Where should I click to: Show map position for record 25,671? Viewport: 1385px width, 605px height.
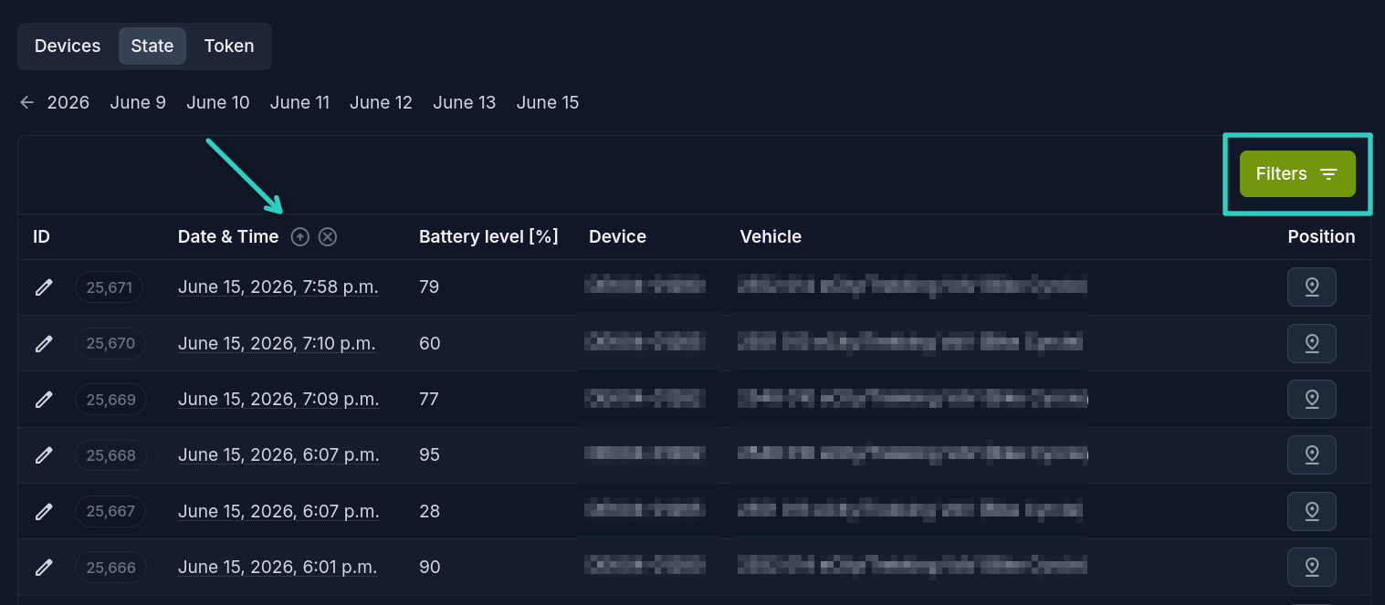pyautogui.click(x=1312, y=287)
